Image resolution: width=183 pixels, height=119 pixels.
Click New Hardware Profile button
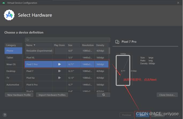19,95
